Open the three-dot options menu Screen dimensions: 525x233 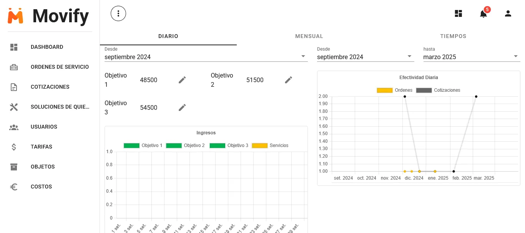pos(118,14)
